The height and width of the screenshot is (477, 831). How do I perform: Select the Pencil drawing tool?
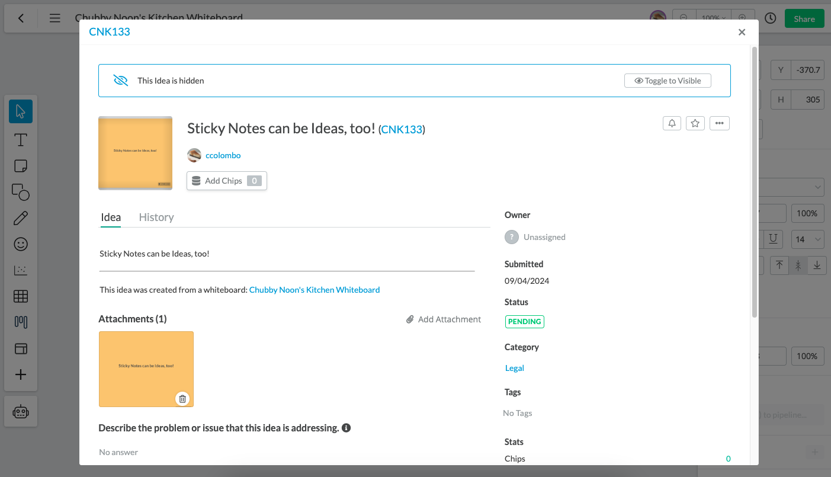point(21,218)
